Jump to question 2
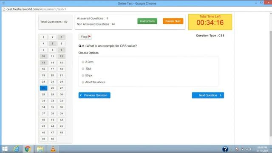 [52, 37]
